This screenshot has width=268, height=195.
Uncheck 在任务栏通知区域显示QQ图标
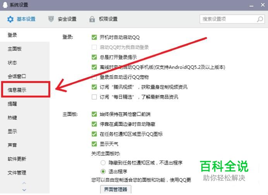click(94, 134)
